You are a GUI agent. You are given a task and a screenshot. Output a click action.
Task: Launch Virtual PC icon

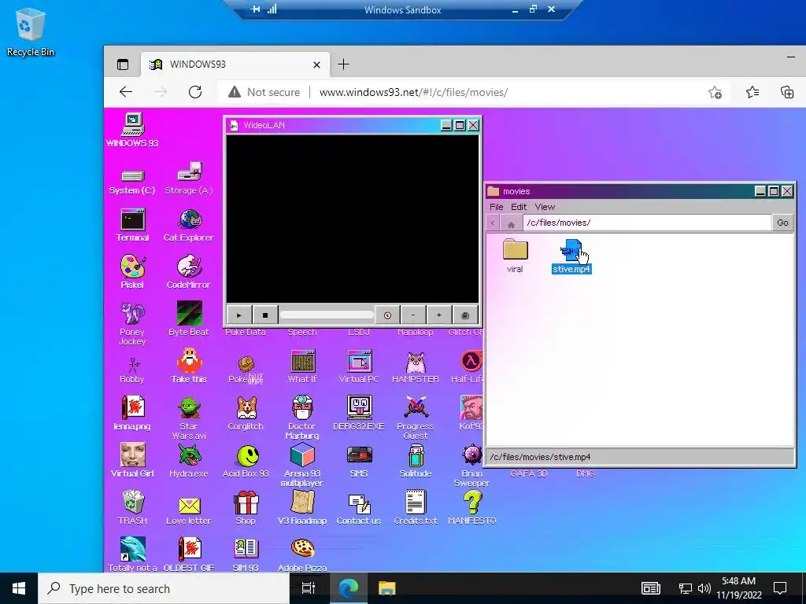point(359,361)
